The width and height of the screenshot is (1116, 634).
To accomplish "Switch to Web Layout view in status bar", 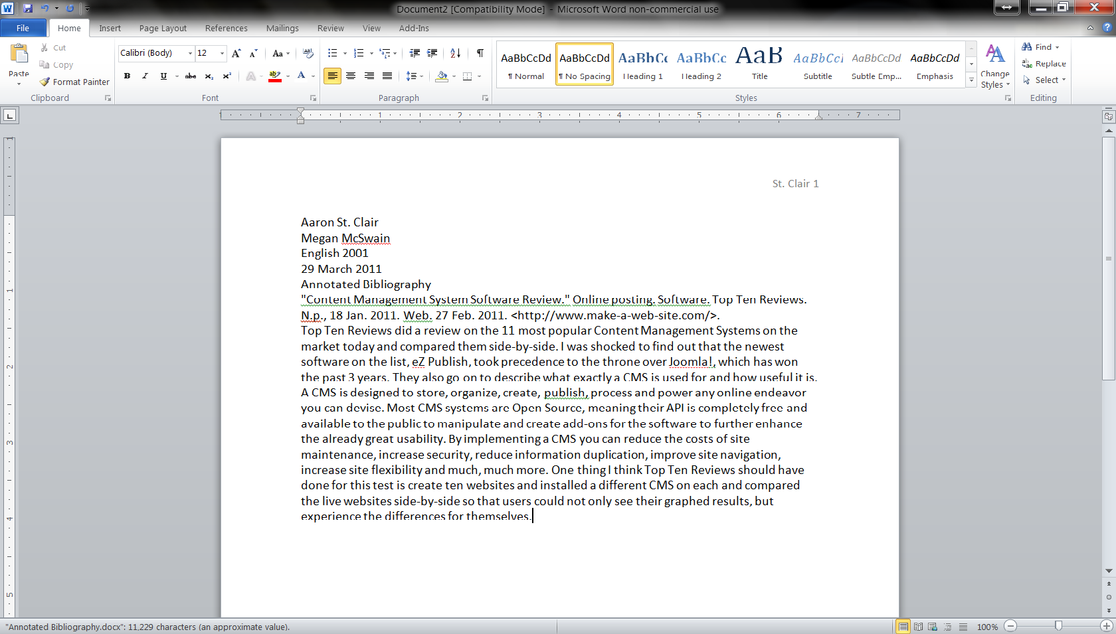I will 933,627.
